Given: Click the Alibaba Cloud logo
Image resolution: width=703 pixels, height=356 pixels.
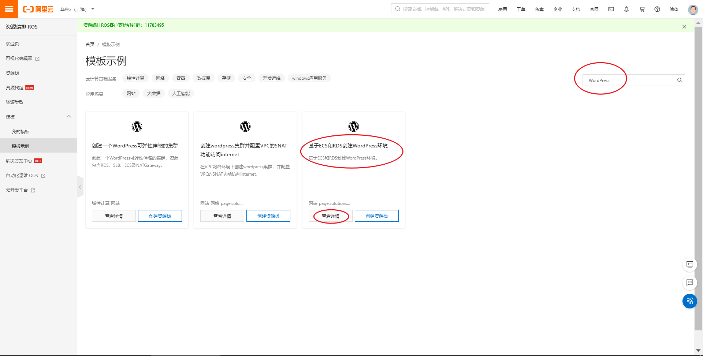Looking at the screenshot, I should tap(38, 9).
